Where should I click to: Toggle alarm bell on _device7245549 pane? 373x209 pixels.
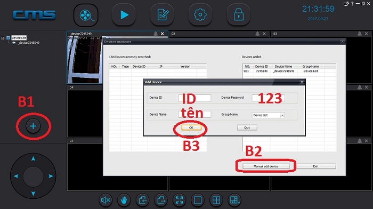click(156, 34)
